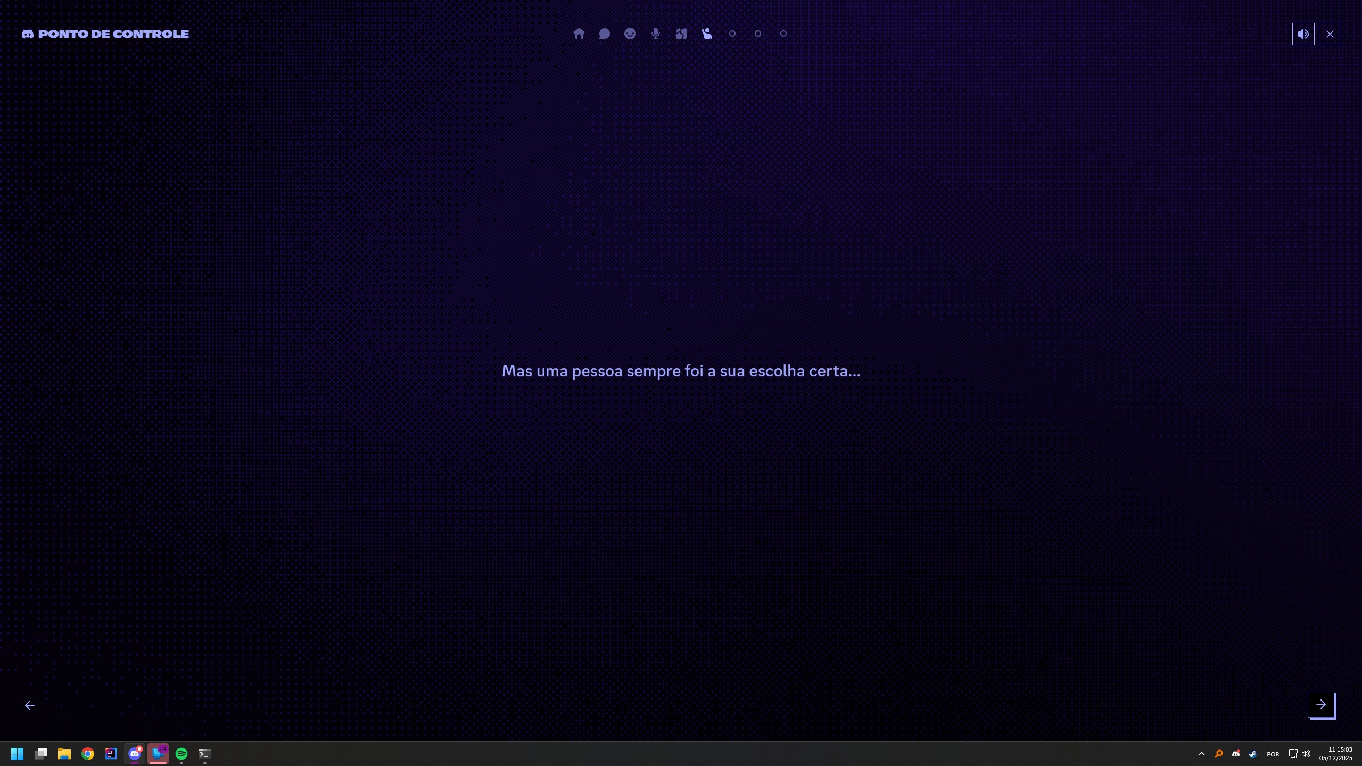View the emoji recap section
The height and width of the screenshot is (766, 1362).
[630, 33]
